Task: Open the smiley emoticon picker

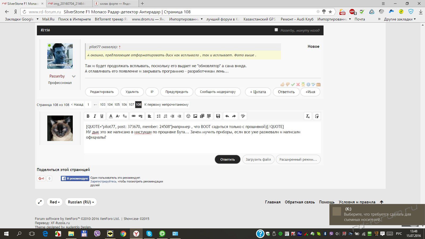Action: point(188,116)
